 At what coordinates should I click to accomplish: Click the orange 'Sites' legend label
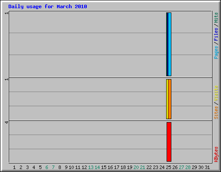[216, 113]
